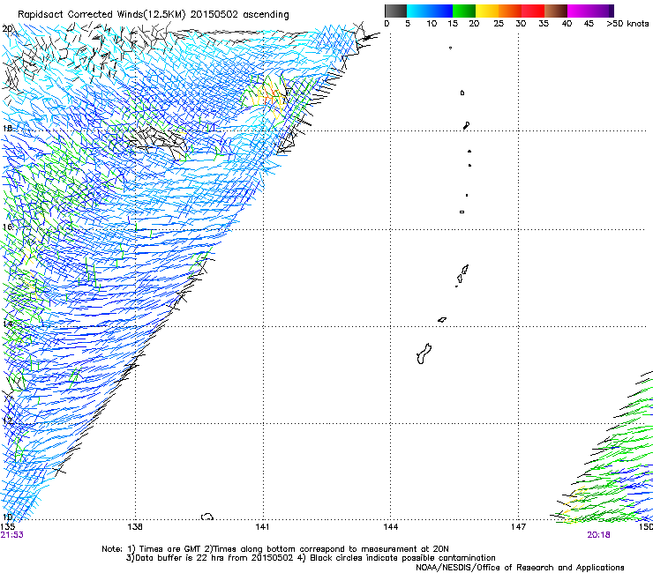Click the '25' label on the color scale

pos(499,24)
